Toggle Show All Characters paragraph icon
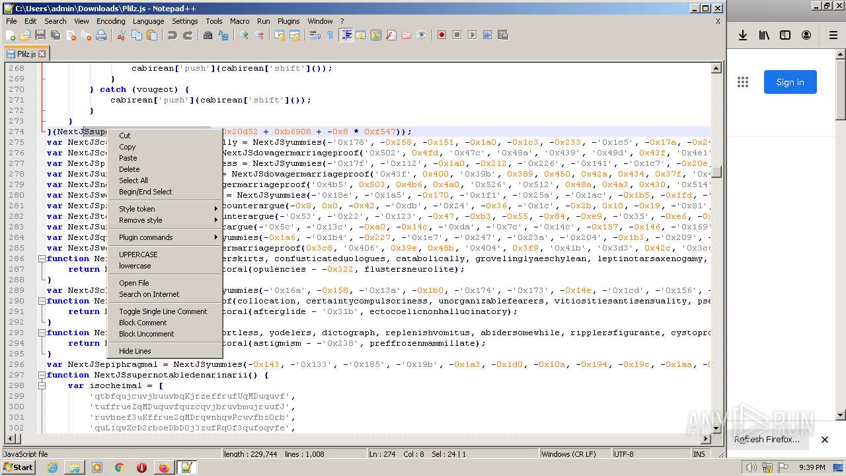This screenshot has width=846, height=476. point(330,35)
